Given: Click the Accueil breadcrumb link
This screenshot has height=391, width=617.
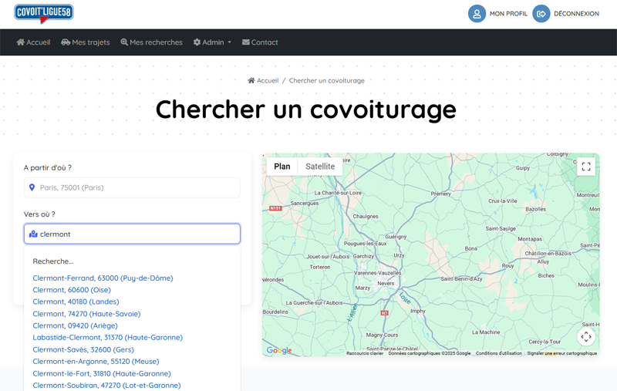Looking at the screenshot, I should 268,81.
